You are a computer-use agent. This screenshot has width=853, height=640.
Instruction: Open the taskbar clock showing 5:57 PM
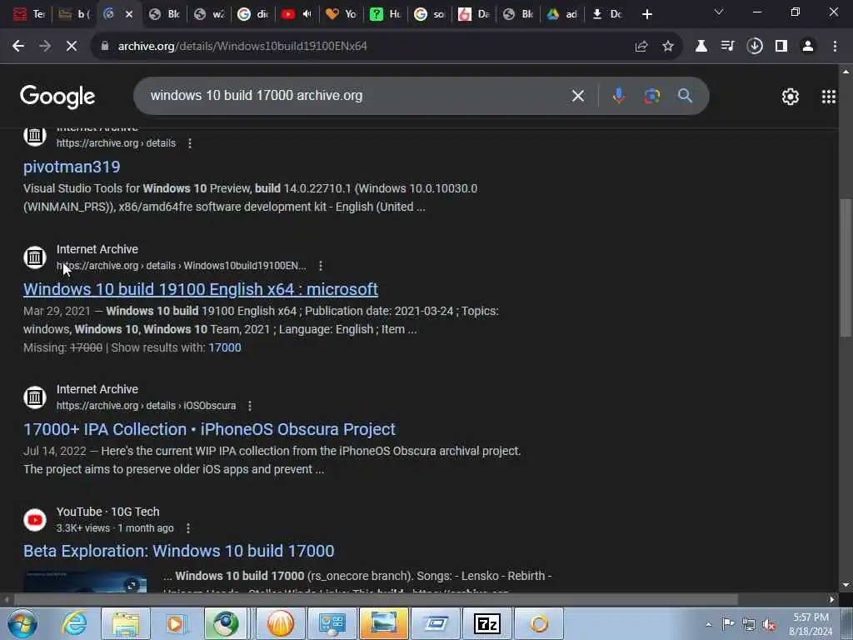(811, 624)
